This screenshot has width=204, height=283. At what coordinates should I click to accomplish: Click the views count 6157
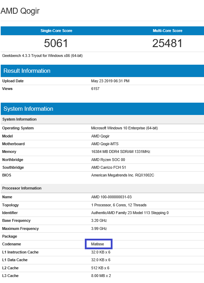pos(95,89)
